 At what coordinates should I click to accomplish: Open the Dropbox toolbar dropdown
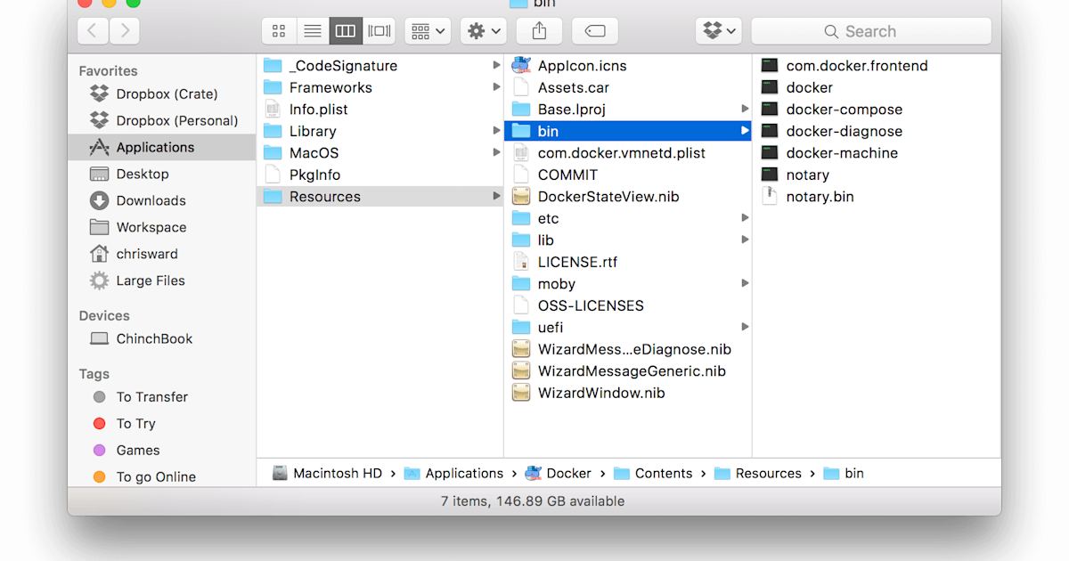coord(719,31)
